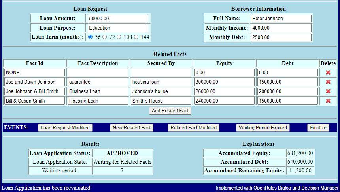Select the Monthly Income input field
The width and height of the screenshot is (340, 192).
(281, 28)
